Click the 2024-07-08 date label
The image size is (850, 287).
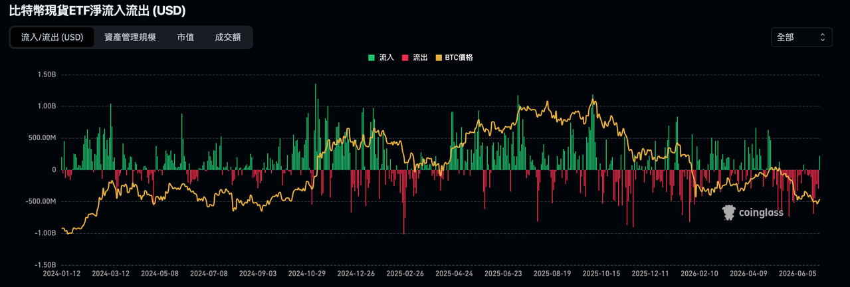click(209, 273)
